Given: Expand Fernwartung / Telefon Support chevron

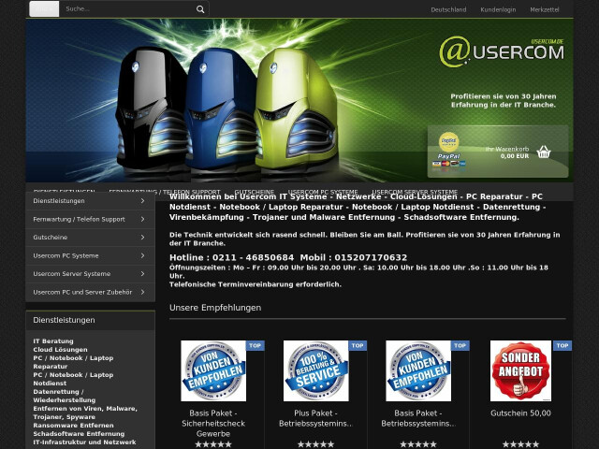Looking at the screenshot, I should (x=142, y=219).
